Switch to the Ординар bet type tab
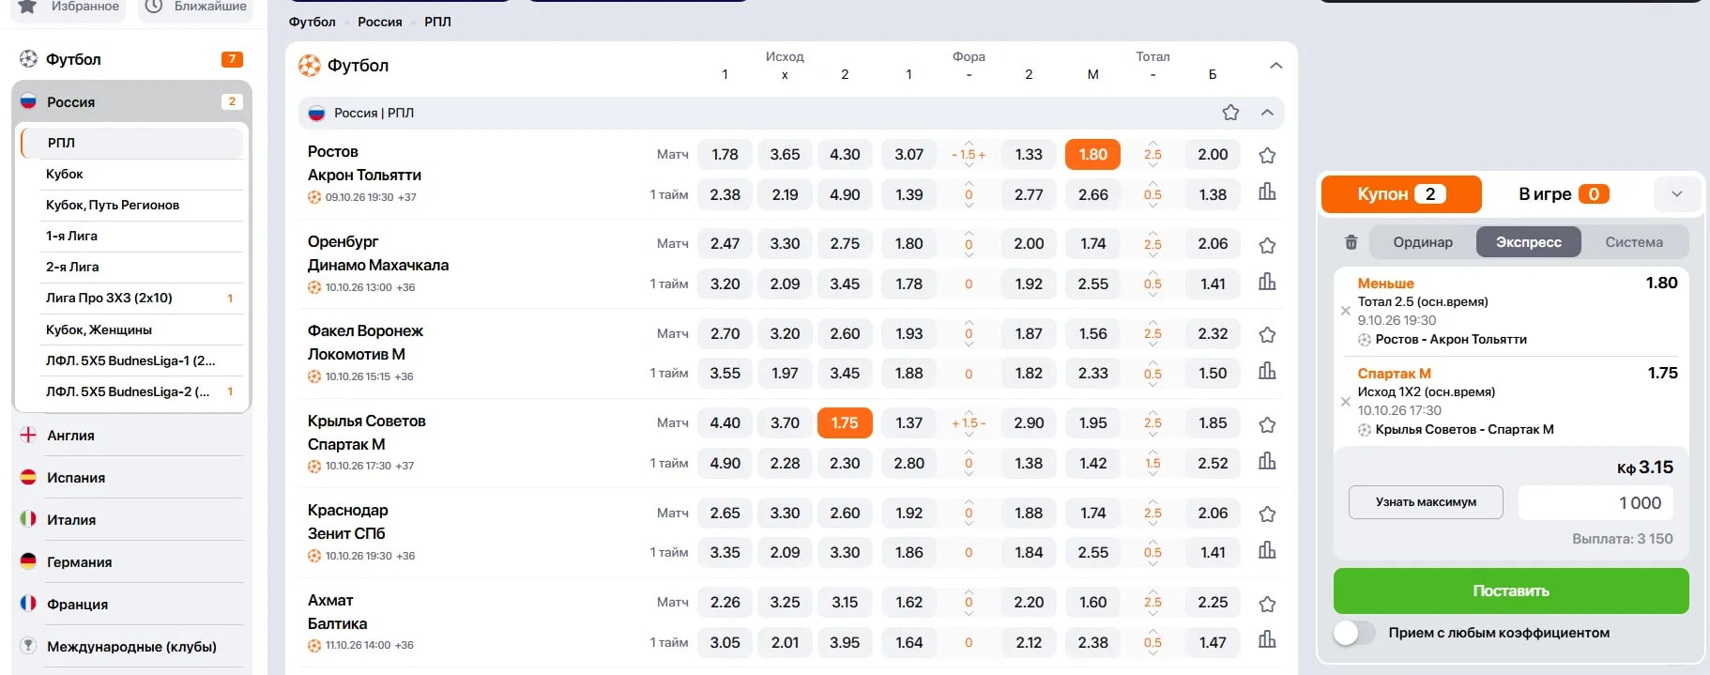The image size is (1710, 675). click(1423, 242)
